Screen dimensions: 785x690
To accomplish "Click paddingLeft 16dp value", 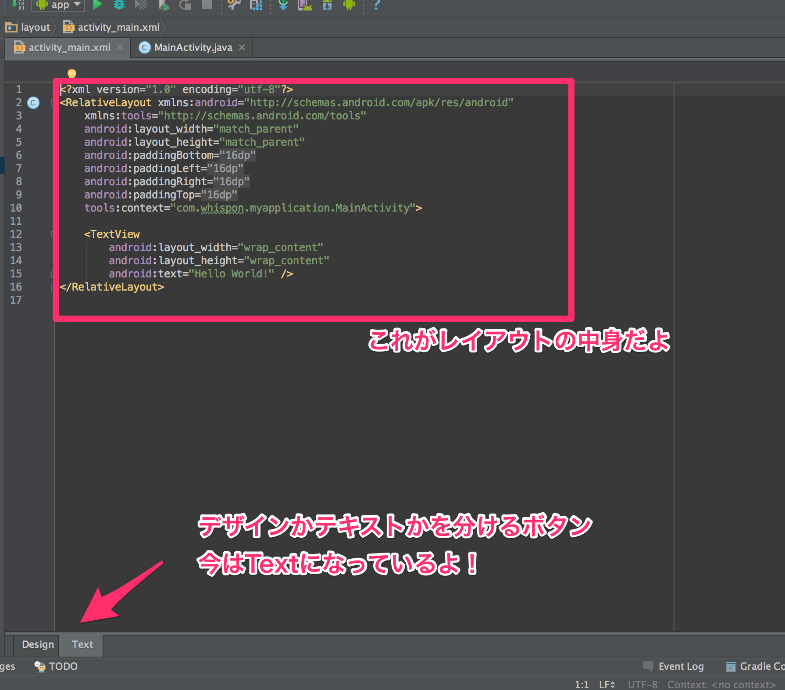I will click(x=225, y=169).
